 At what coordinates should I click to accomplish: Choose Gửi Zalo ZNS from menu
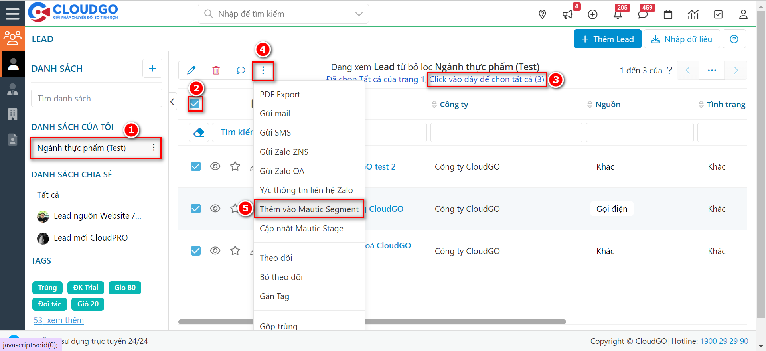pos(284,152)
